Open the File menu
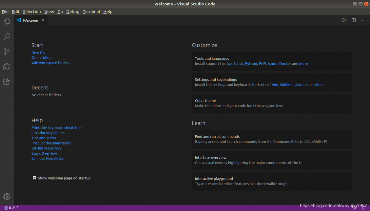Image resolution: width=370 pixels, height=211 pixels. tap(5, 12)
